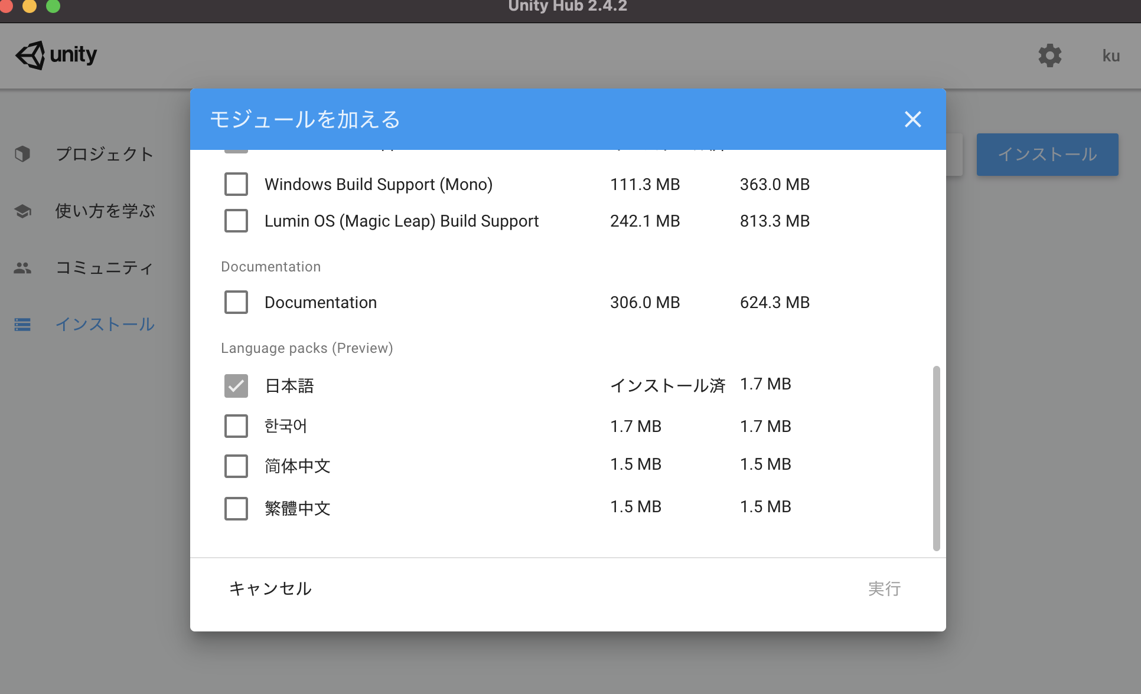Screen dimensions: 1141x694
Task: Close the モジュールを加える dialog with X
Action: pyautogui.click(x=913, y=119)
